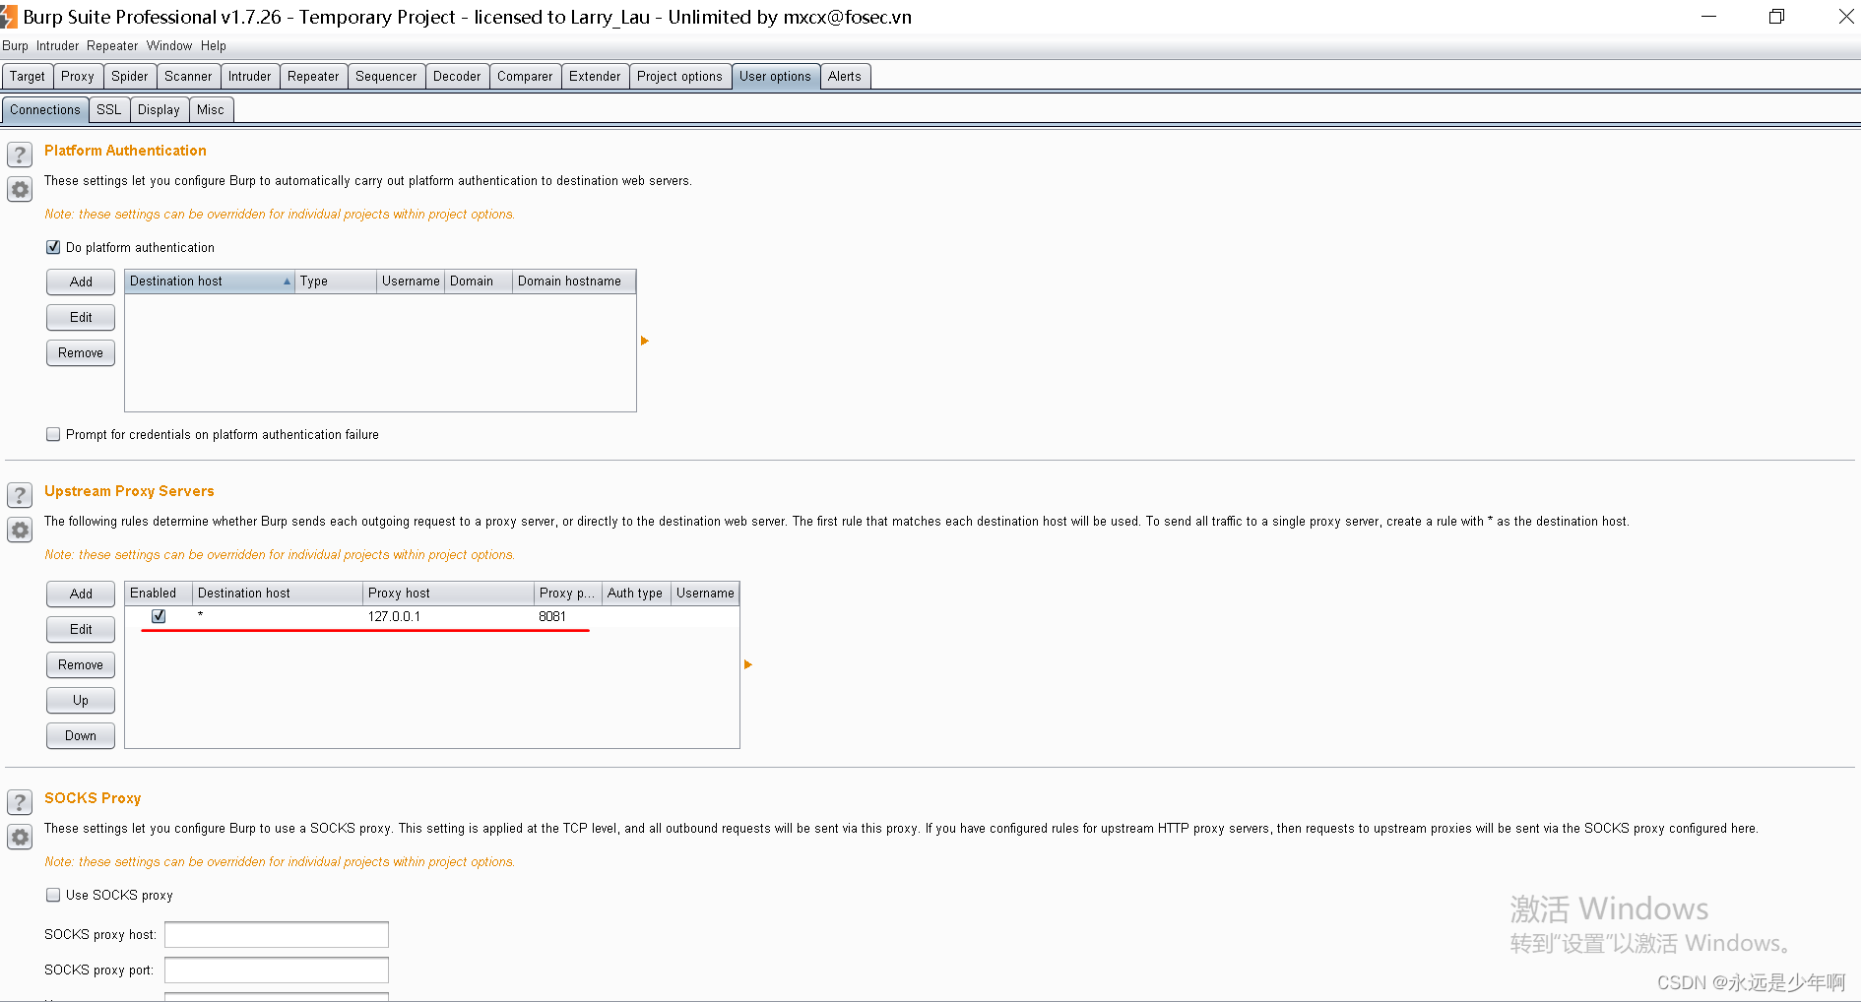Image resolution: width=1861 pixels, height=1002 pixels.
Task: Open the Intruder menu in menu bar
Action: point(57,45)
